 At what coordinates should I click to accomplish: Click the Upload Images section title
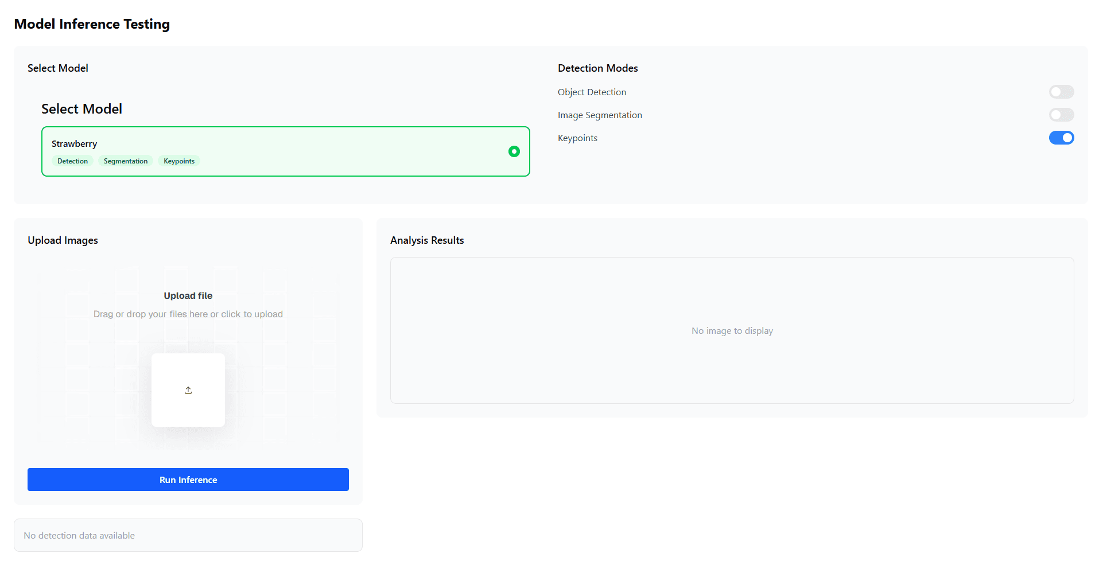(63, 240)
